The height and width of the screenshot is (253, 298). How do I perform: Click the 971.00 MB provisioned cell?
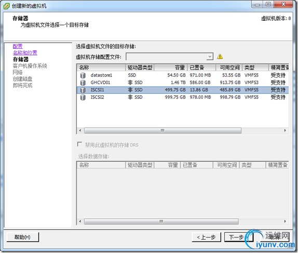(x=200, y=75)
